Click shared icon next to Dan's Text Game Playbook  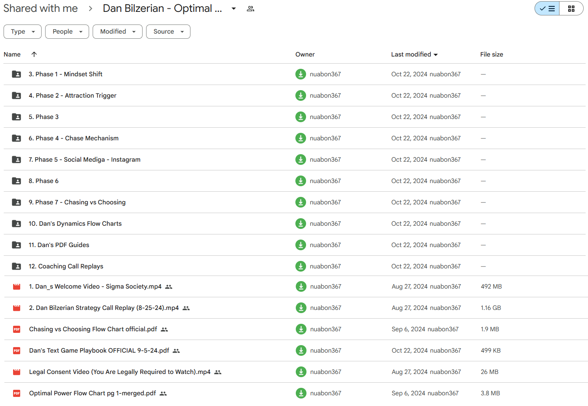click(176, 351)
